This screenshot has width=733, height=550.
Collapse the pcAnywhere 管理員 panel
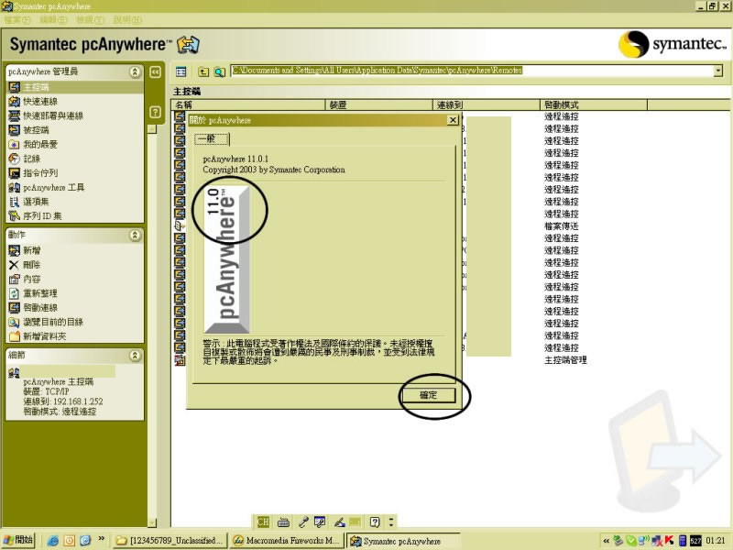135,71
